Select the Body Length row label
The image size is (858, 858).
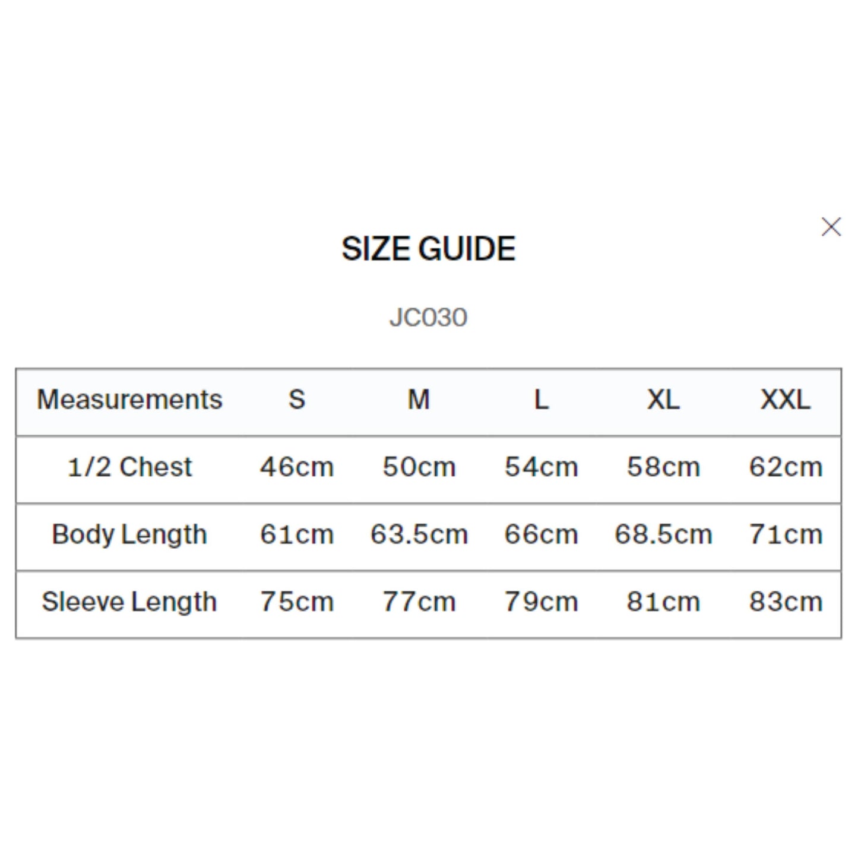click(x=129, y=534)
